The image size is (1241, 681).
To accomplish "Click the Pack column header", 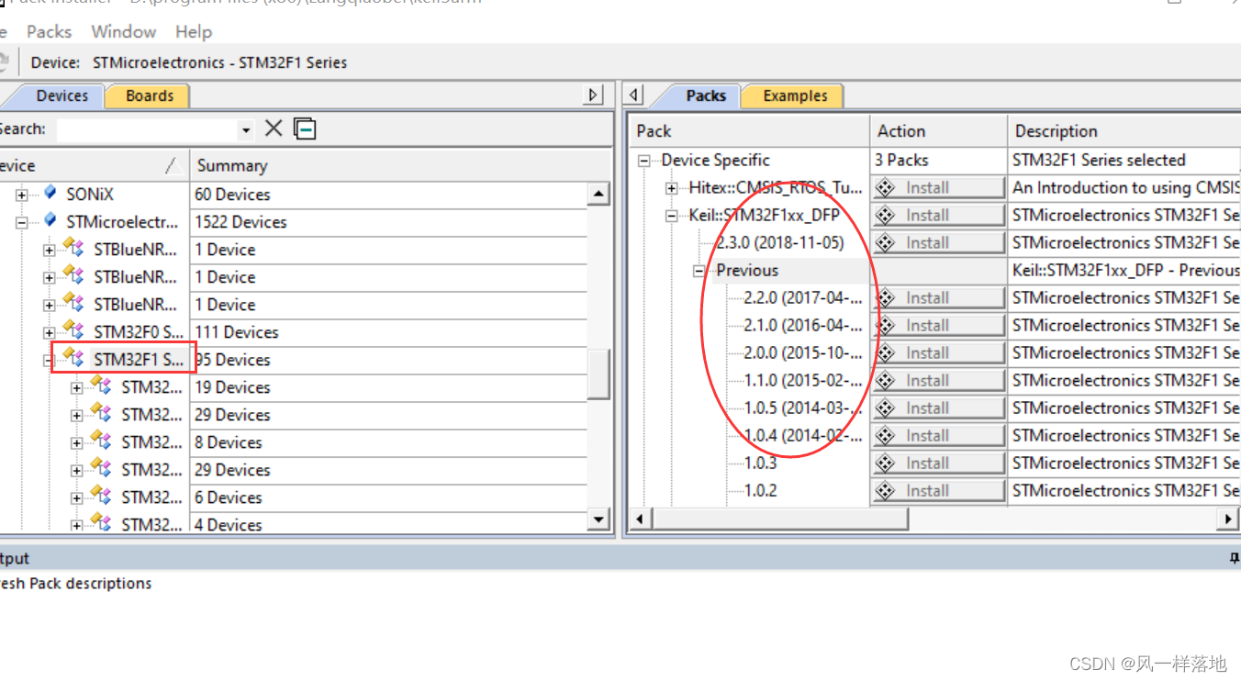I will point(749,131).
